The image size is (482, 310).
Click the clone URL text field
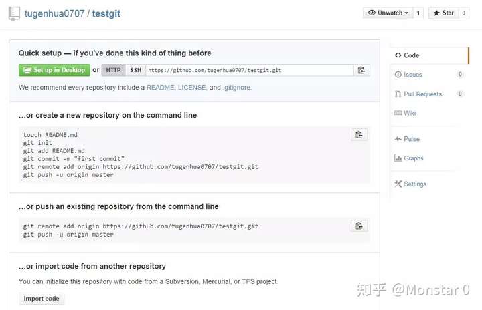(x=250, y=70)
